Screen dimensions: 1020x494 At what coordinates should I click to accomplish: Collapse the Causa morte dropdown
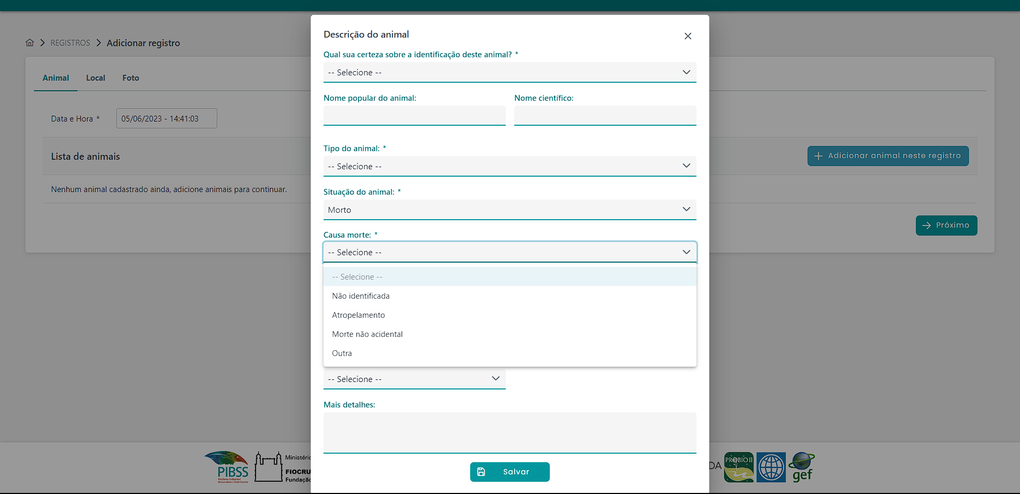[x=510, y=252]
